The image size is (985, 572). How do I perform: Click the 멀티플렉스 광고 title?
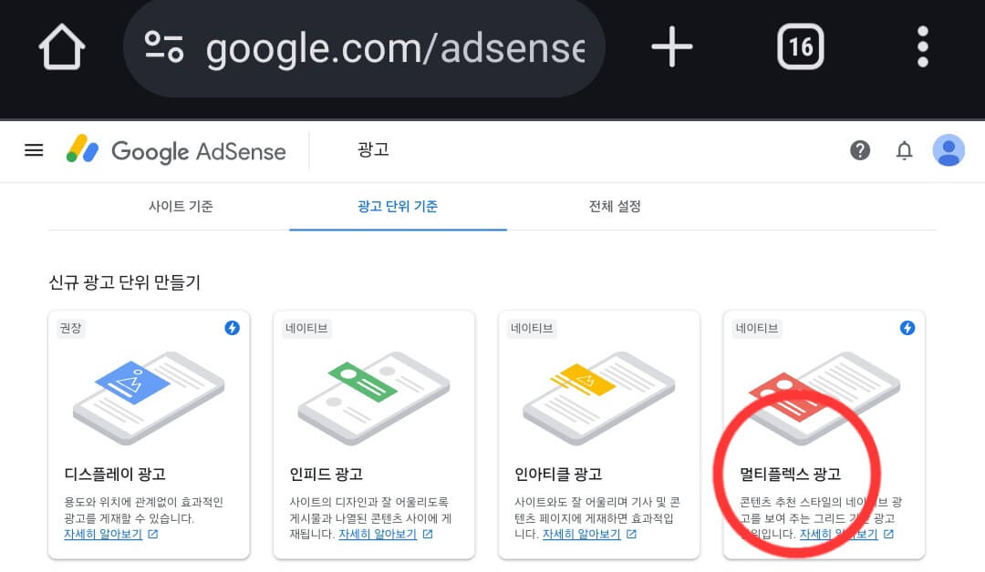(790, 475)
